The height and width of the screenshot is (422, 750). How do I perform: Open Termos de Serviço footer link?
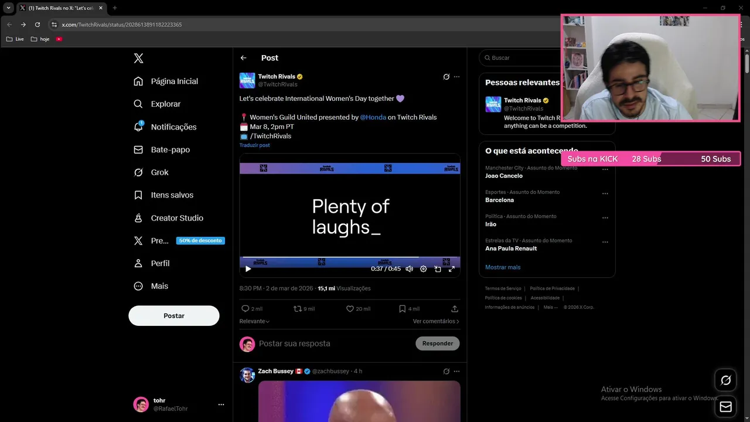coord(503,288)
